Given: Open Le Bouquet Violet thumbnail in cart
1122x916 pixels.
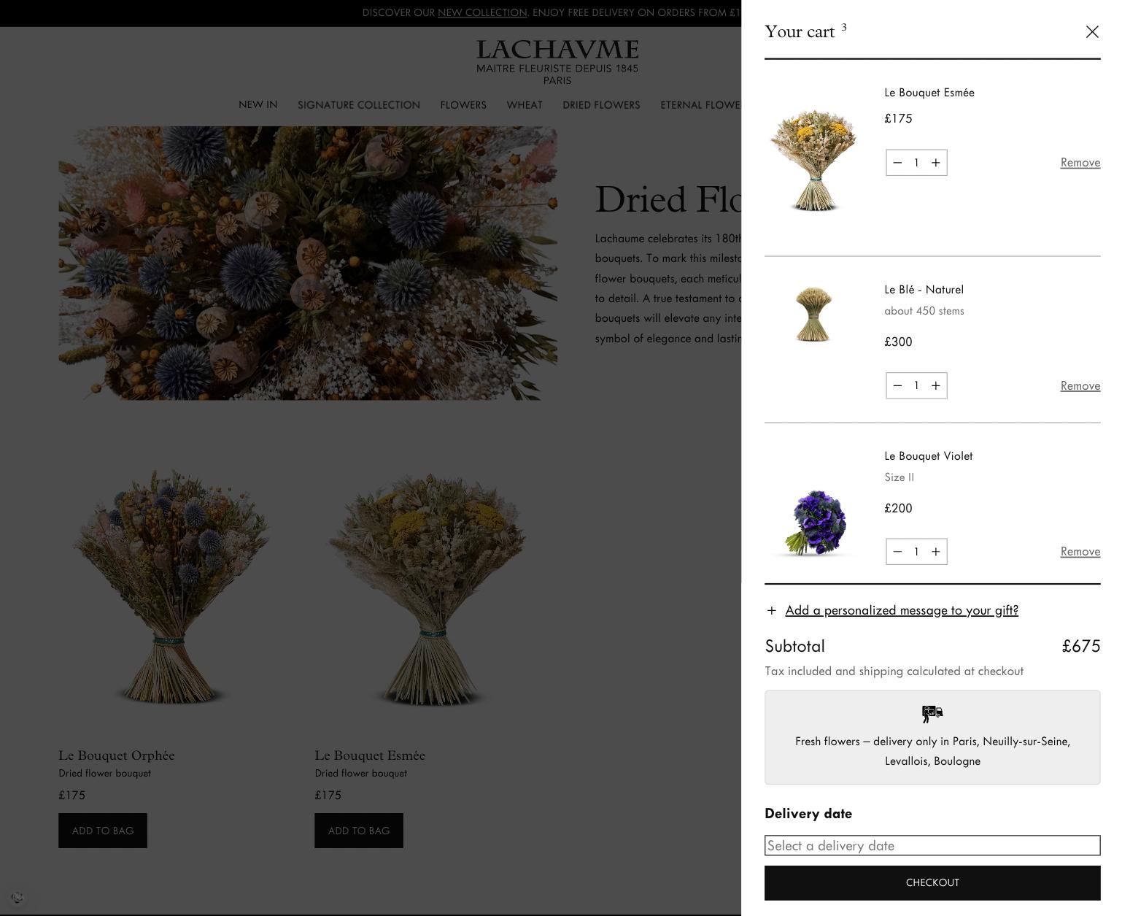Looking at the screenshot, I should click(814, 521).
